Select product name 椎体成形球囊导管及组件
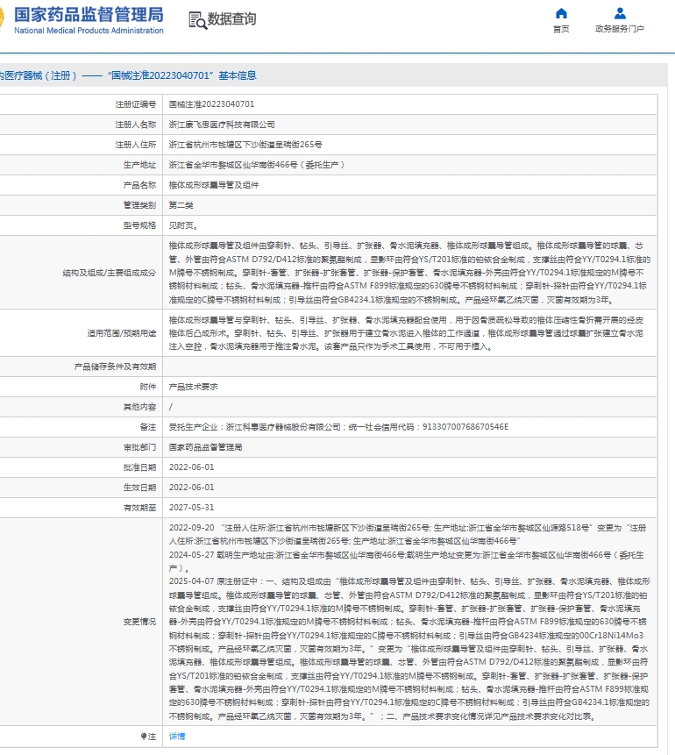675x755 pixels. 214,185
